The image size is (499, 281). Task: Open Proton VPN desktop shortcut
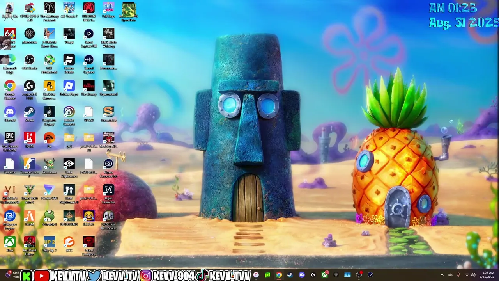pyautogui.click(x=49, y=192)
